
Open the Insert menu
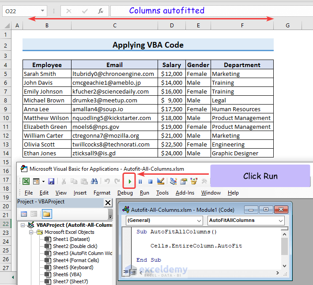tap(80, 193)
